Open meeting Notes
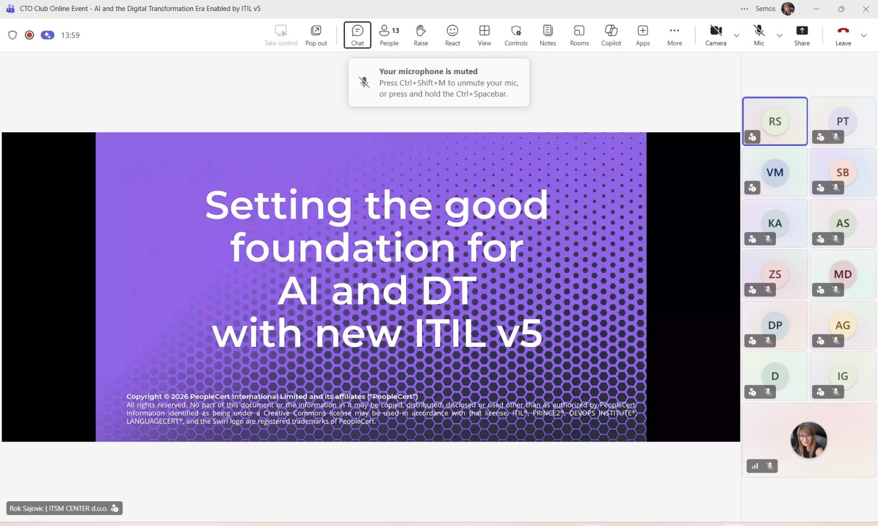Screen dimensions: 878x526 tap(547, 35)
